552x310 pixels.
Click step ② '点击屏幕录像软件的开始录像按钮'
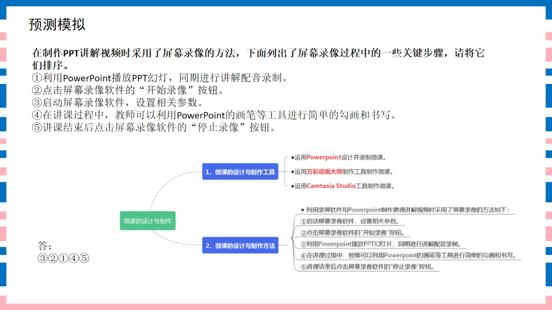click(x=128, y=90)
